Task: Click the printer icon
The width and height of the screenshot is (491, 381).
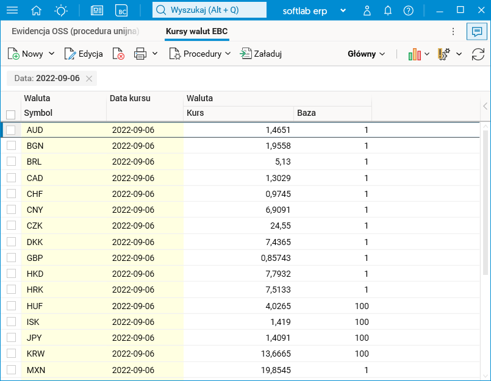Action: [140, 54]
